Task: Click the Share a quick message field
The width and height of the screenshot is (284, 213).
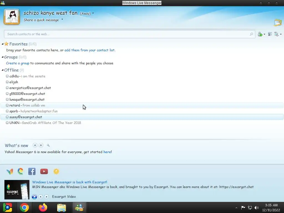Action: (41, 20)
